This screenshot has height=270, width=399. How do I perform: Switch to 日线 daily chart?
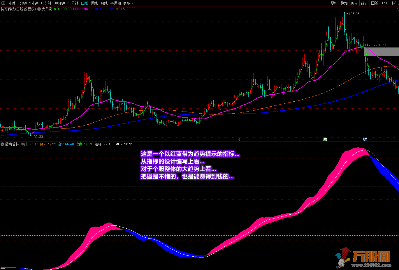[85, 3]
